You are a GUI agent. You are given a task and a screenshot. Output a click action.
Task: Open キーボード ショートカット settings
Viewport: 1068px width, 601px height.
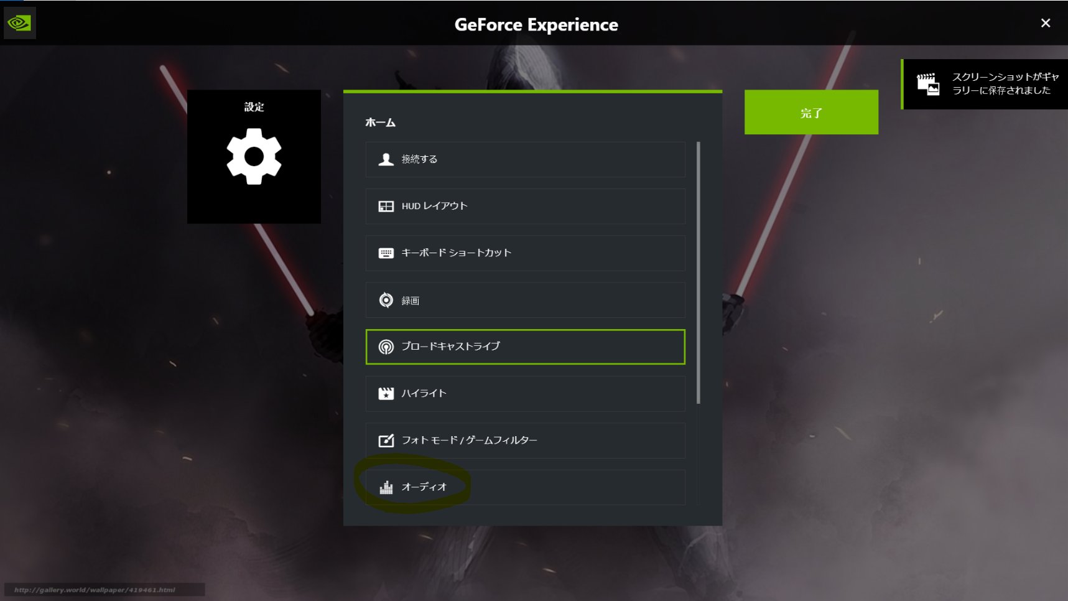tap(525, 253)
